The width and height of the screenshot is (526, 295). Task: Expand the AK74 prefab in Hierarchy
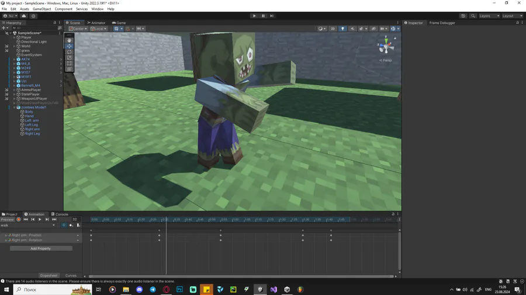pyautogui.click(x=15, y=59)
